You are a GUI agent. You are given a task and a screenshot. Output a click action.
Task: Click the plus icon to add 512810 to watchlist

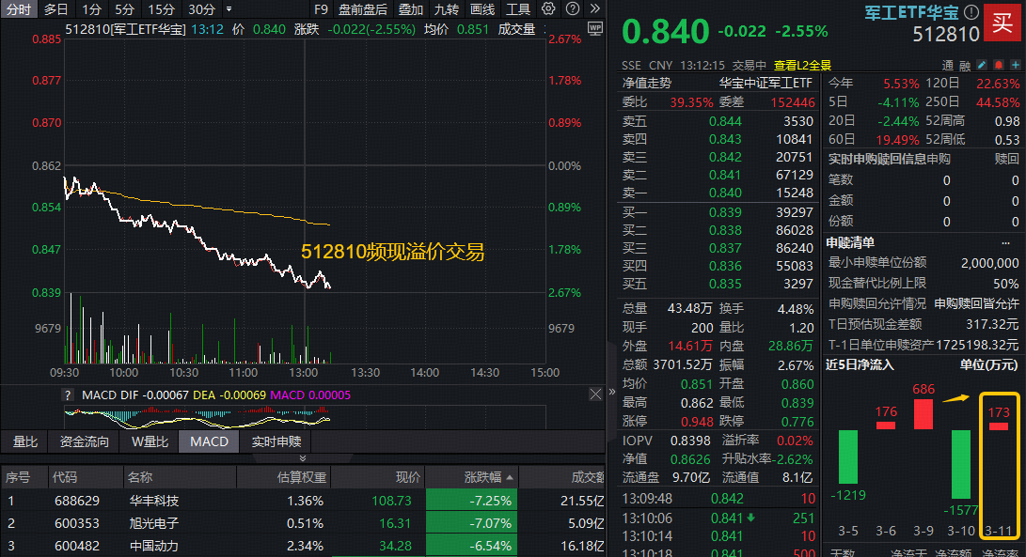tap(1016, 64)
